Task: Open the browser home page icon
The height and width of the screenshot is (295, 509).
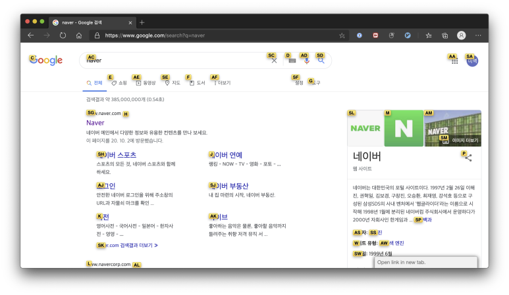Action: [x=79, y=35]
